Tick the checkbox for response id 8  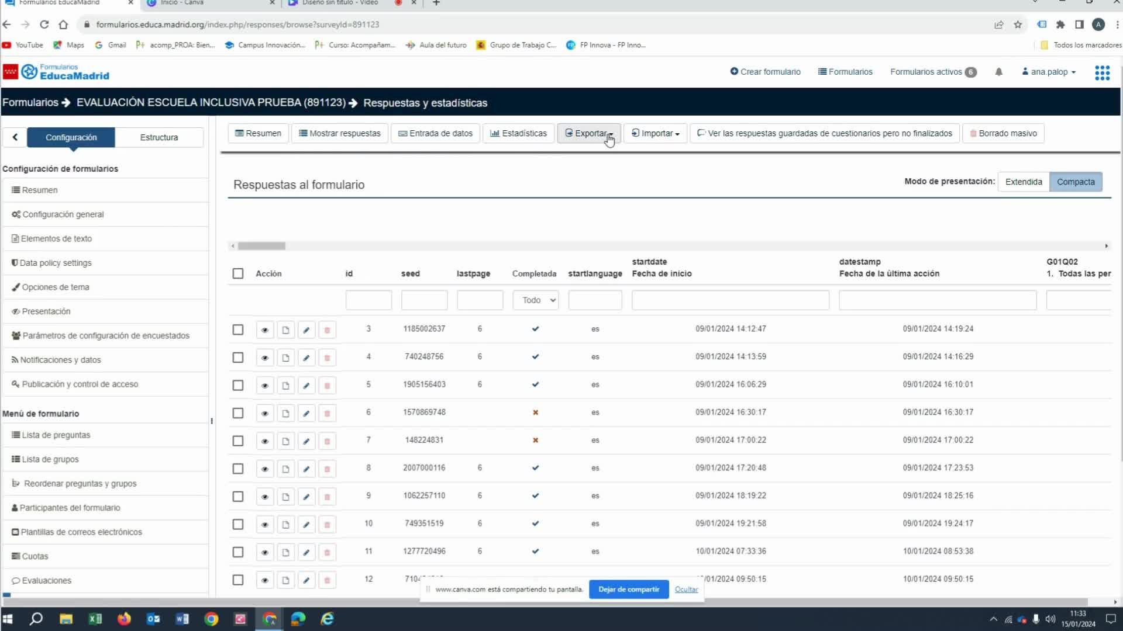pos(237,469)
